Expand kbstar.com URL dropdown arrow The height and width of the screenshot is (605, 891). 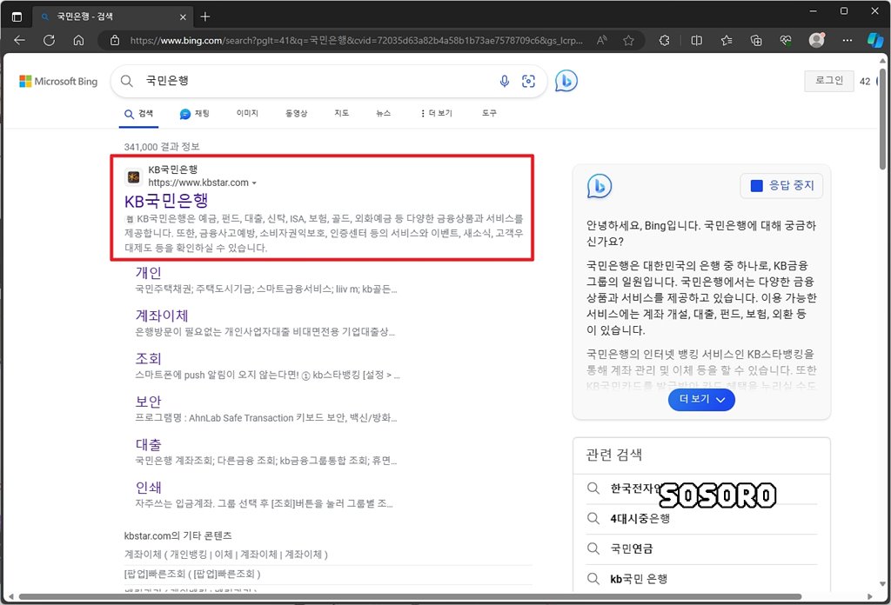254,183
